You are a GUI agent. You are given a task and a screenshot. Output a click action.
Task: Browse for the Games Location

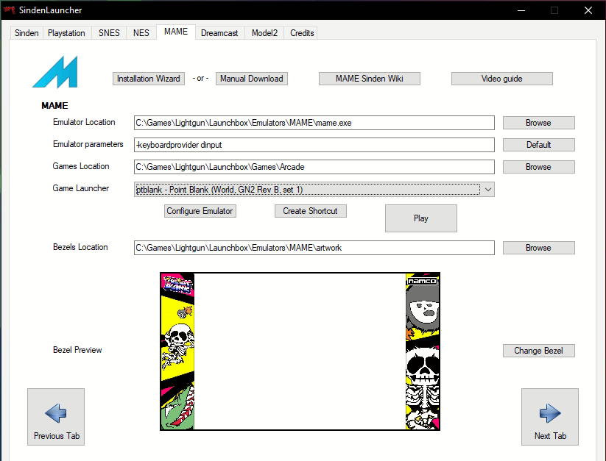pyautogui.click(x=539, y=167)
